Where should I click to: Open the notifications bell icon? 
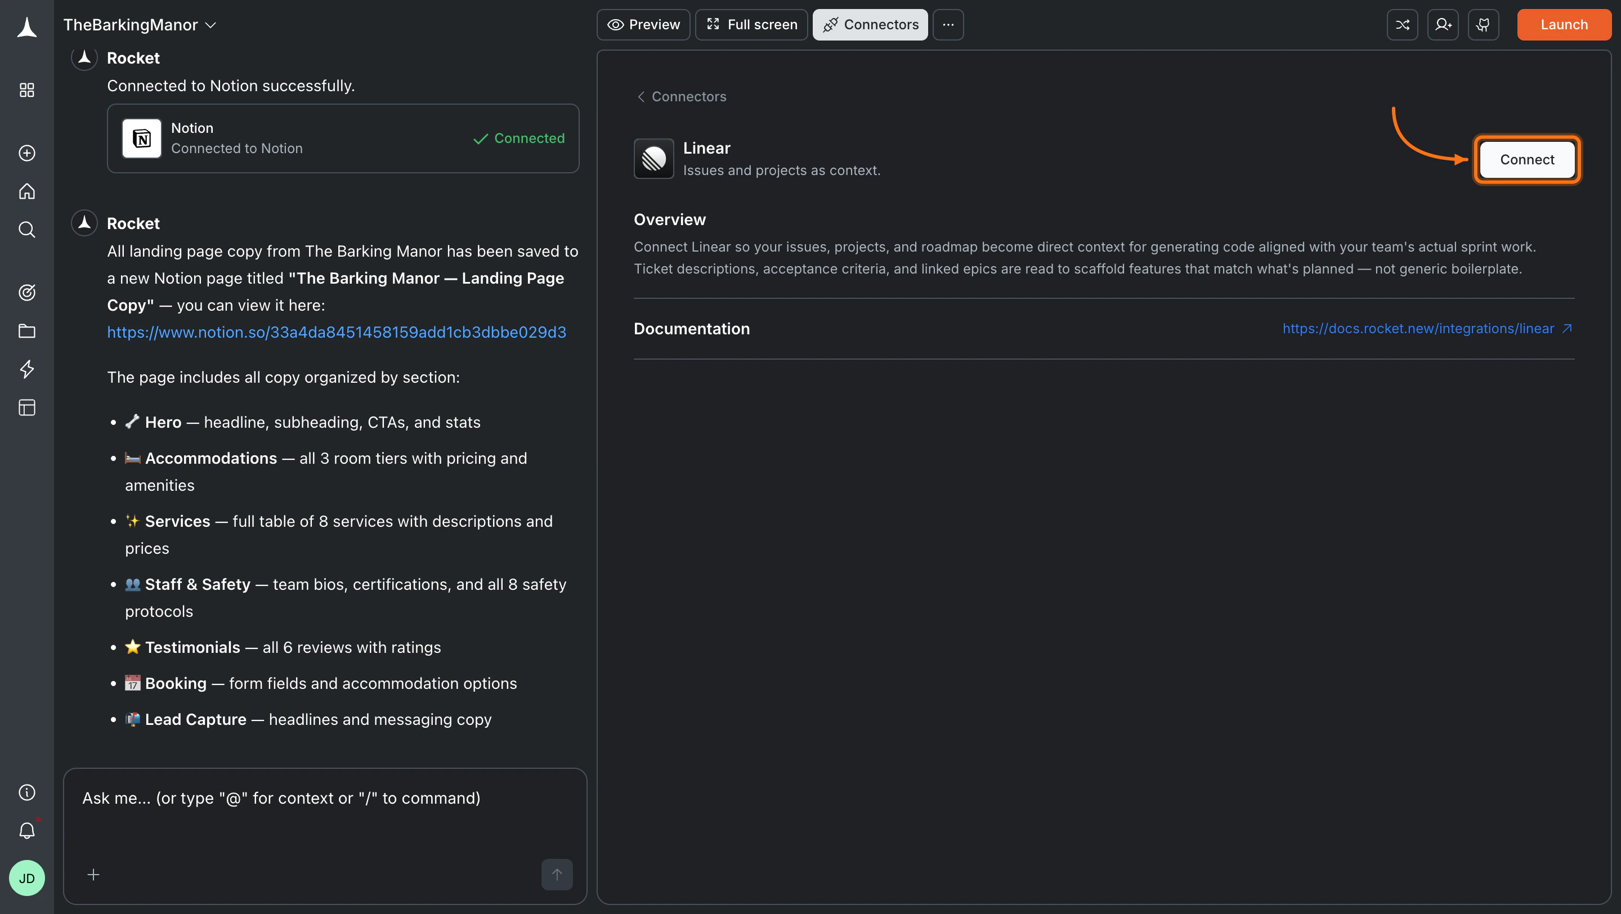26,831
